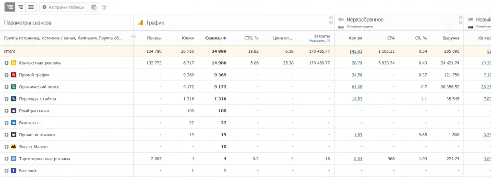This screenshot has width=491, height=177.
Task: Open the 28.79 link for Контекстная реклама
Action: point(357,63)
